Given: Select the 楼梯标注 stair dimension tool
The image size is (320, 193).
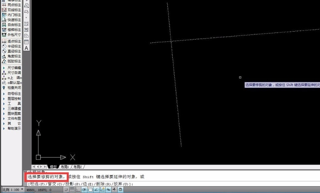Looking at the screenshot, I should tap(12, 30).
